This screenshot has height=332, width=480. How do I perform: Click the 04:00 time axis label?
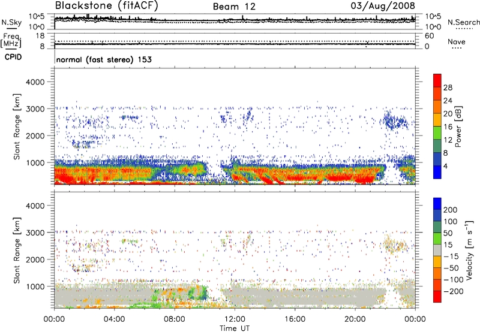click(x=114, y=319)
